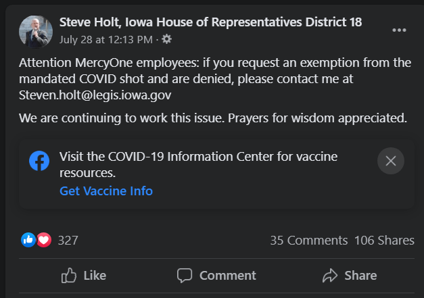The image size is (424, 298).
Task: View the 106 Shares list
Action: [x=384, y=240]
